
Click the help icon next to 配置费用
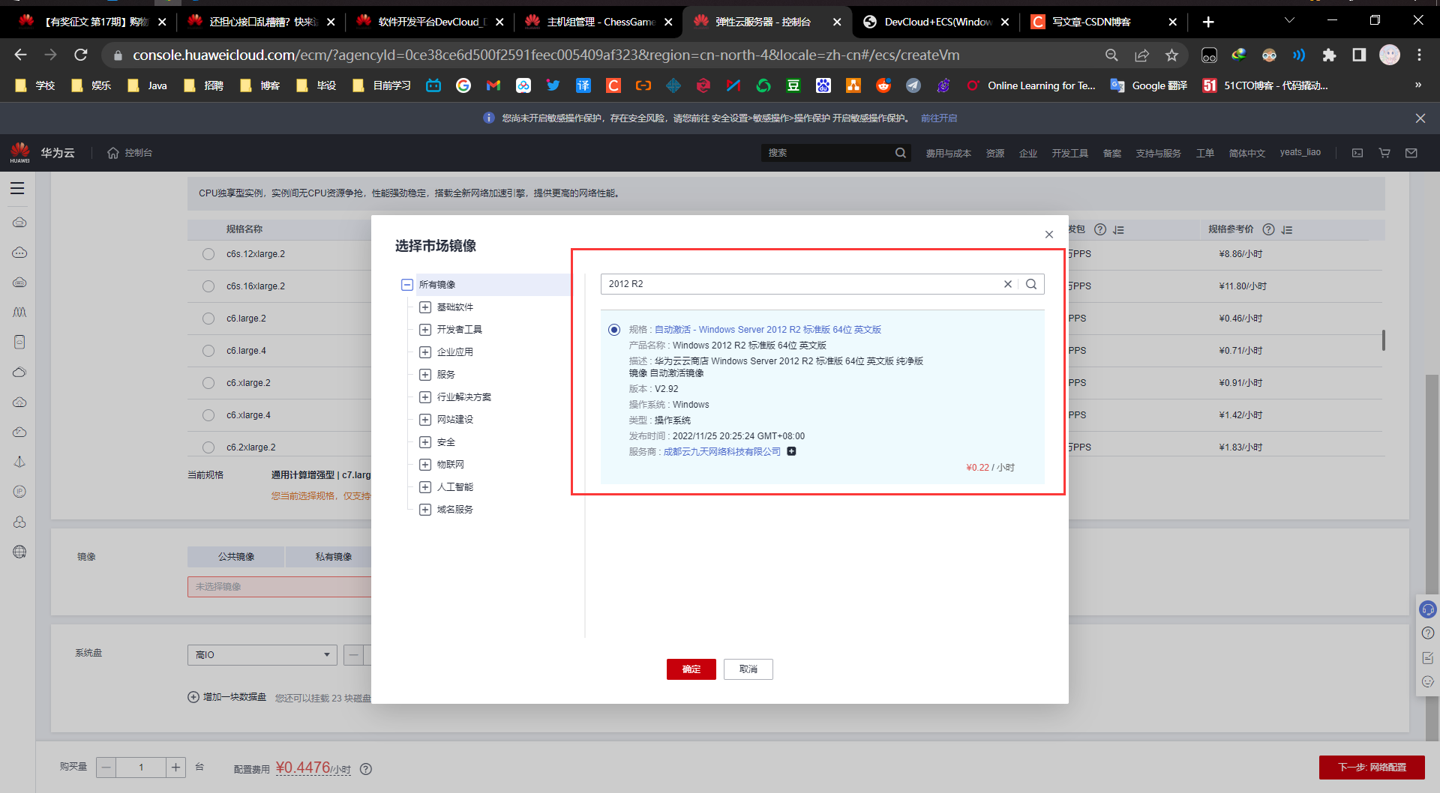click(x=366, y=769)
